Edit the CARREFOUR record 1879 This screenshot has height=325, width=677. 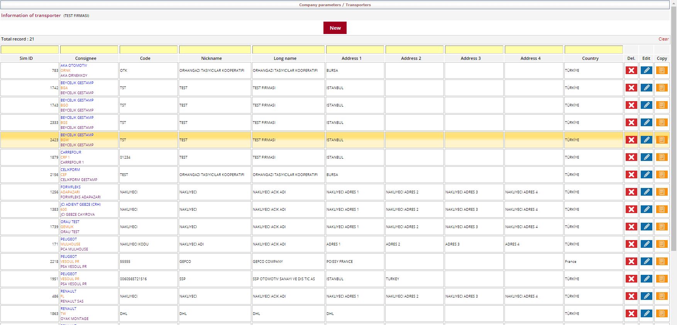(x=646, y=157)
